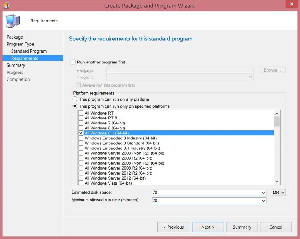This screenshot has height=239, width=300.
Task: Enable Run another program first checkbox
Action: (73, 62)
